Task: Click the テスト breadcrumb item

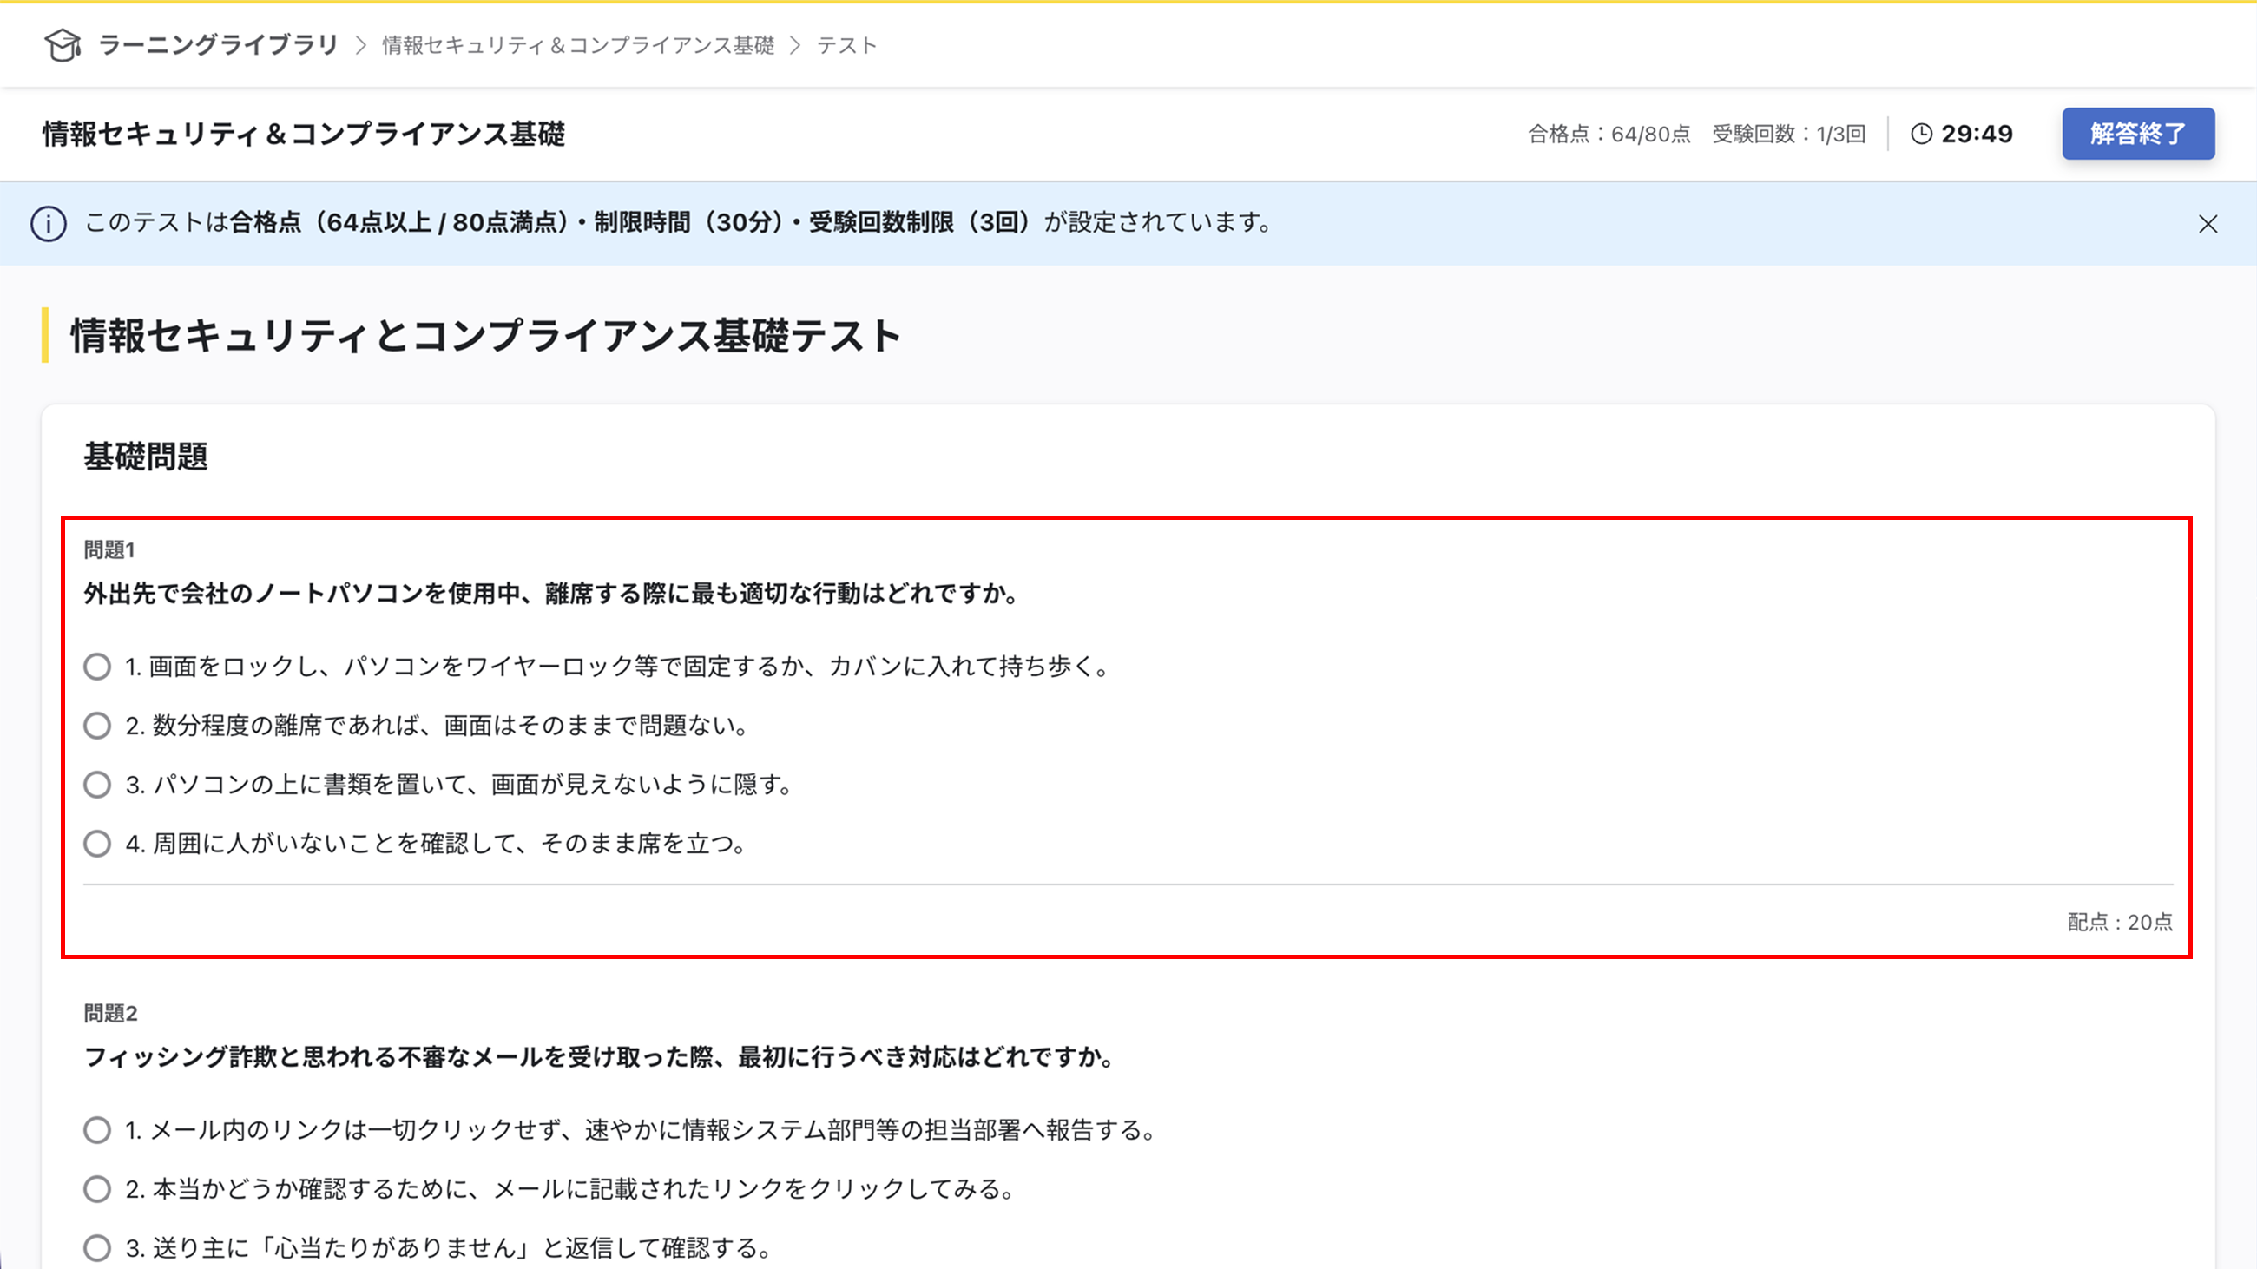Action: (846, 45)
